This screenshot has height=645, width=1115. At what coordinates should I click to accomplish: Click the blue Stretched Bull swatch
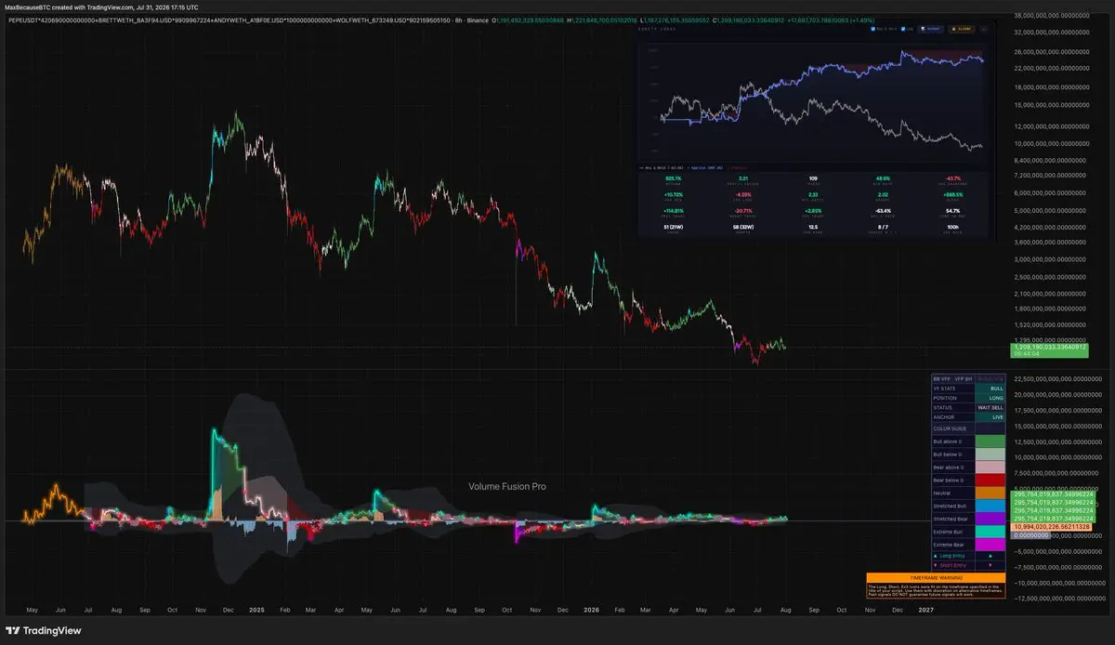pyautogui.click(x=990, y=506)
